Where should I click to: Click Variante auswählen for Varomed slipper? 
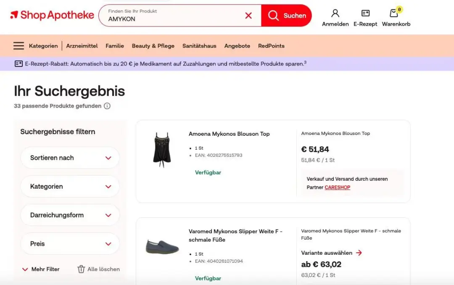coord(331,253)
